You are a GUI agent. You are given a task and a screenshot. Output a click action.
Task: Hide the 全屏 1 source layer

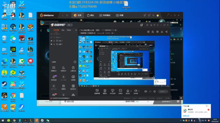tap(51, 44)
